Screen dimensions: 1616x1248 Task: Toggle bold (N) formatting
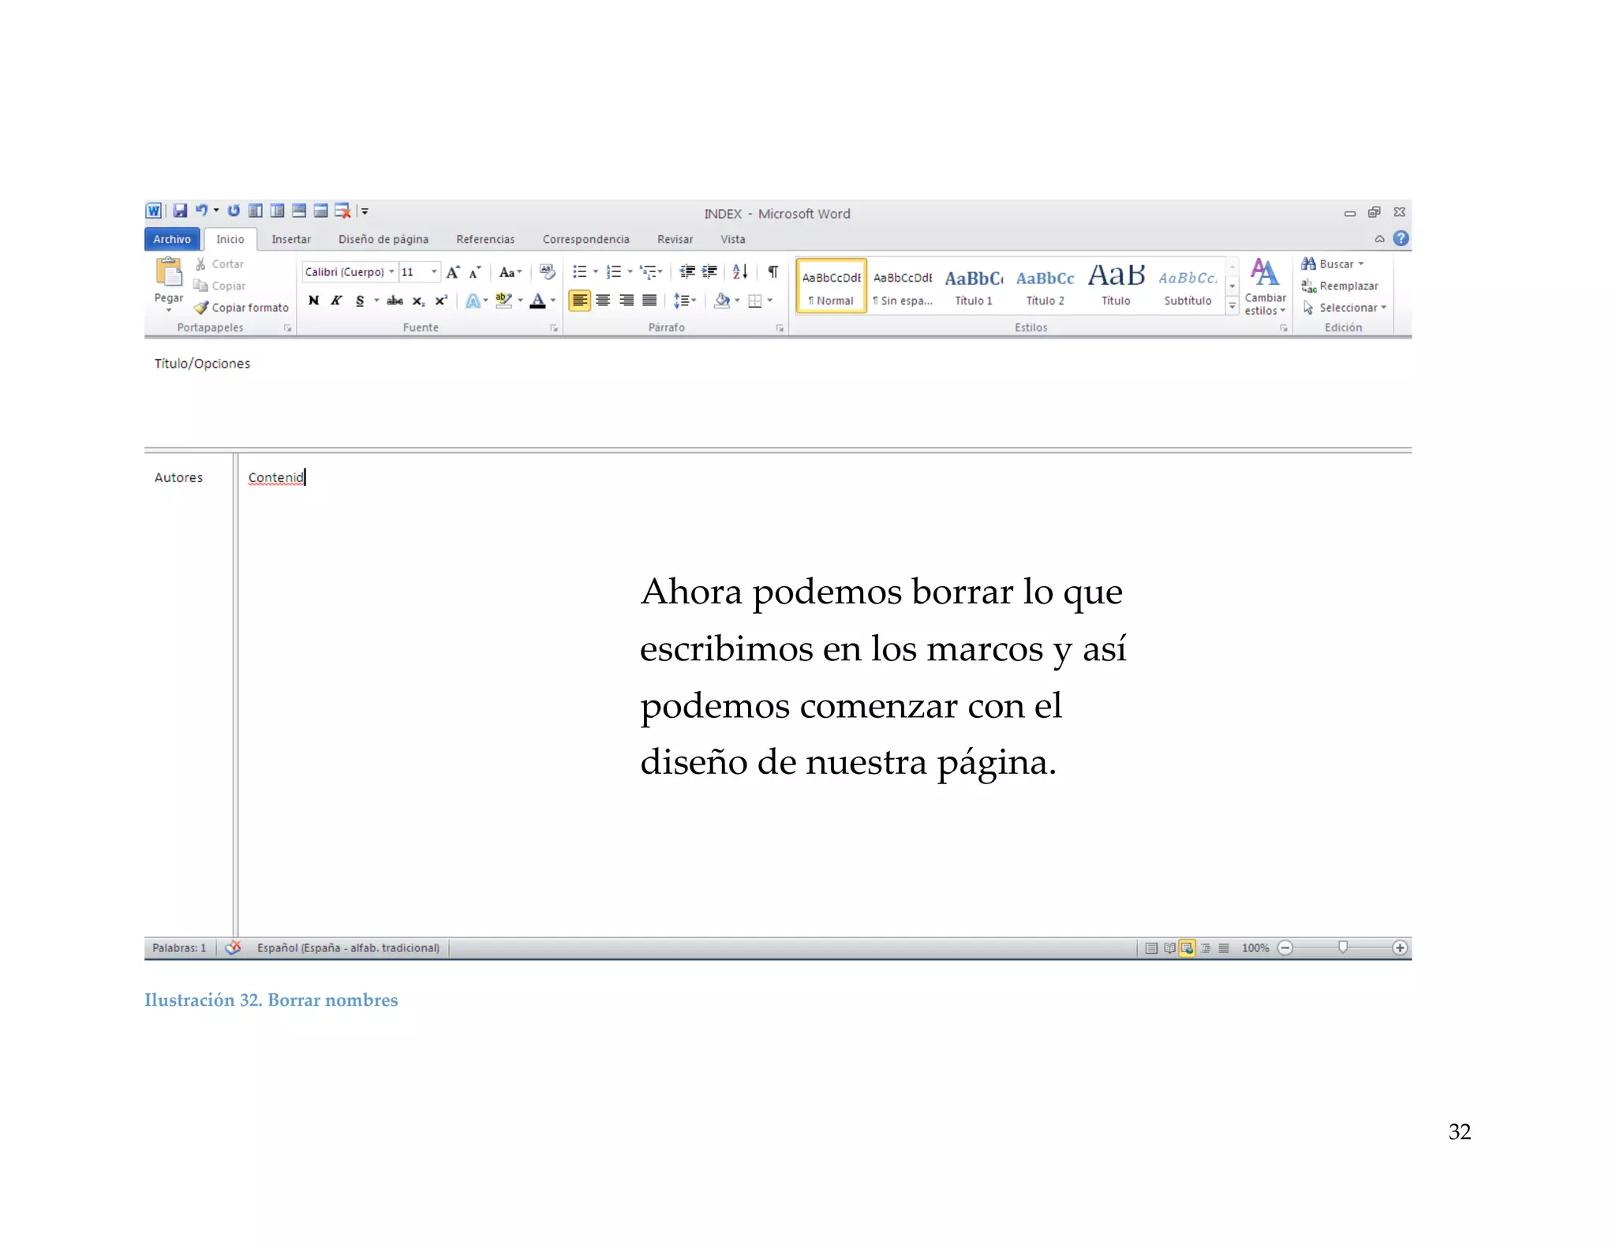(x=313, y=301)
